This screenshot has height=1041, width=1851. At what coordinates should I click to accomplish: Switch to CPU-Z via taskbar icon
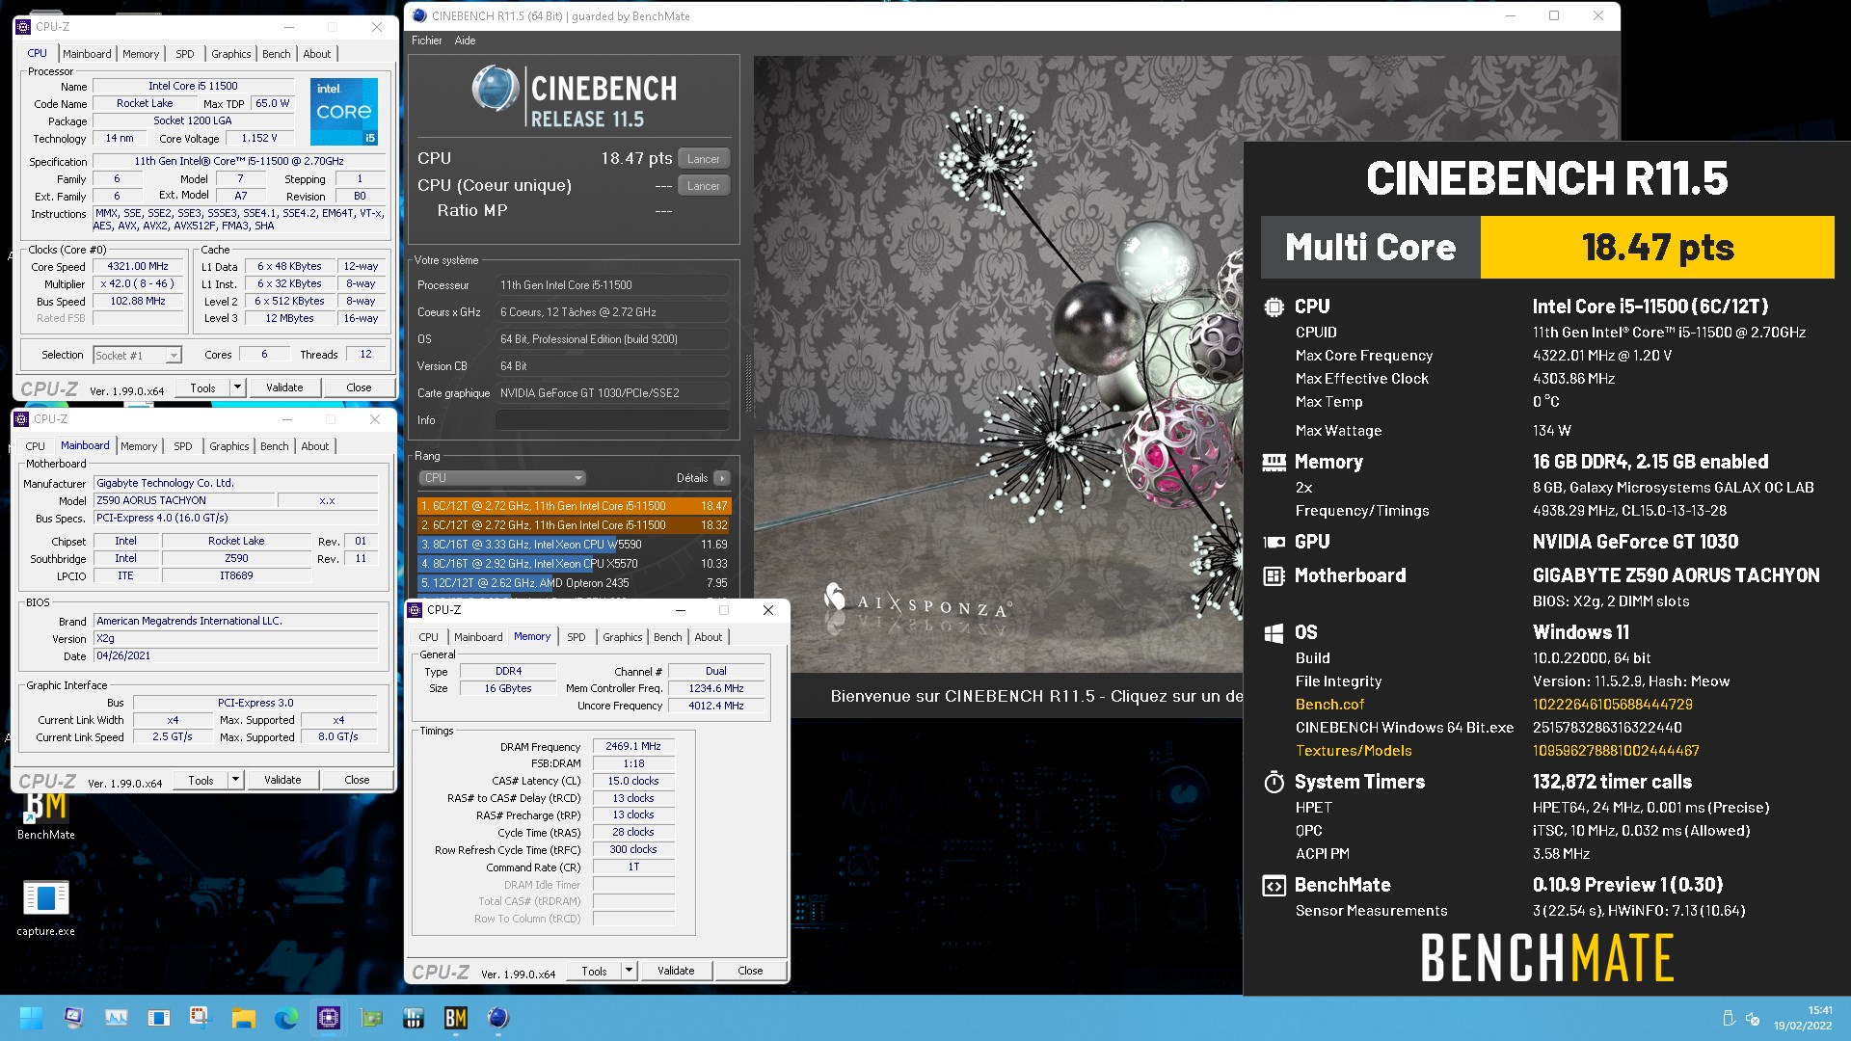pyautogui.click(x=329, y=1018)
